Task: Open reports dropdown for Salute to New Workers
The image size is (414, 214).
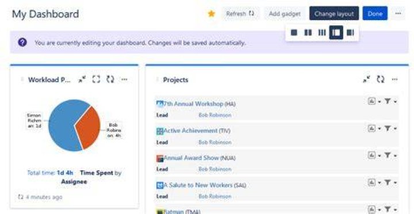Action: pos(374,182)
